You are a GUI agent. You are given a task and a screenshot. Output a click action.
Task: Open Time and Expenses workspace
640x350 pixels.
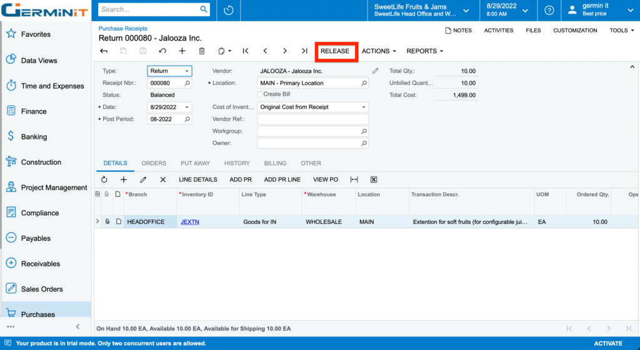coord(52,86)
